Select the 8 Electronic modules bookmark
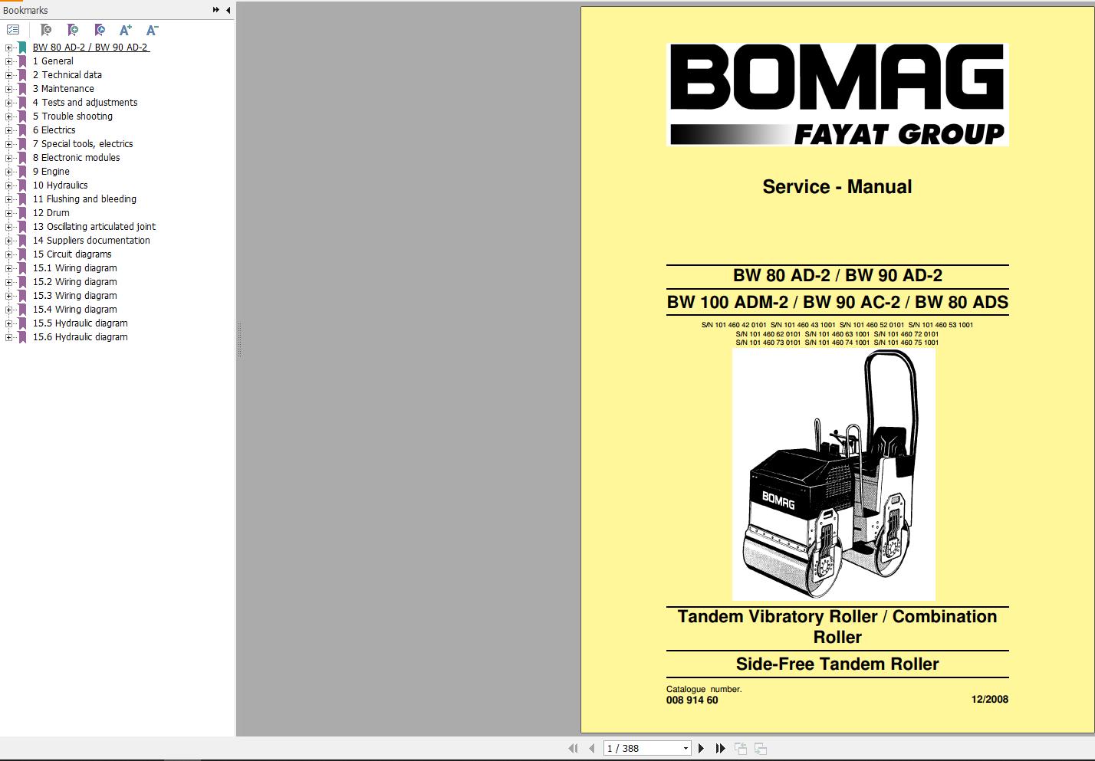 (77, 158)
